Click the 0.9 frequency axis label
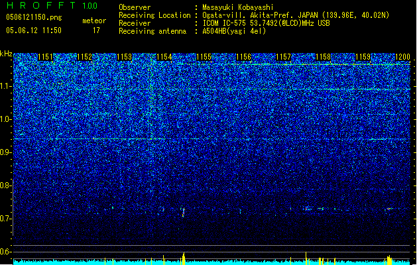The image size is (417, 265). click(x=5, y=152)
